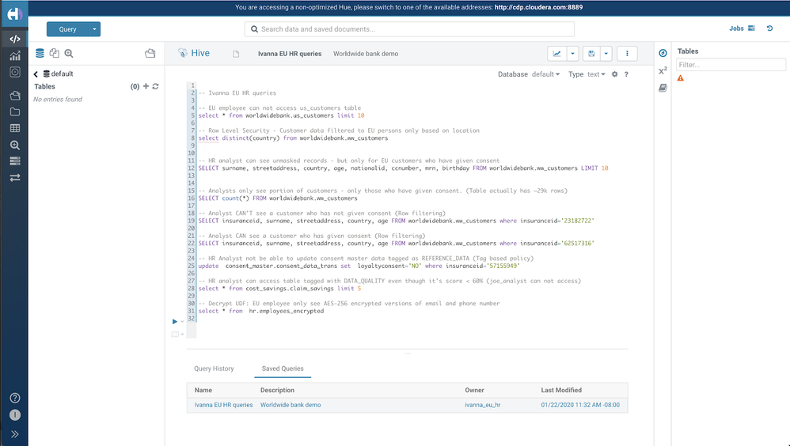Expand the left sidebar with double chevron

point(15,433)
